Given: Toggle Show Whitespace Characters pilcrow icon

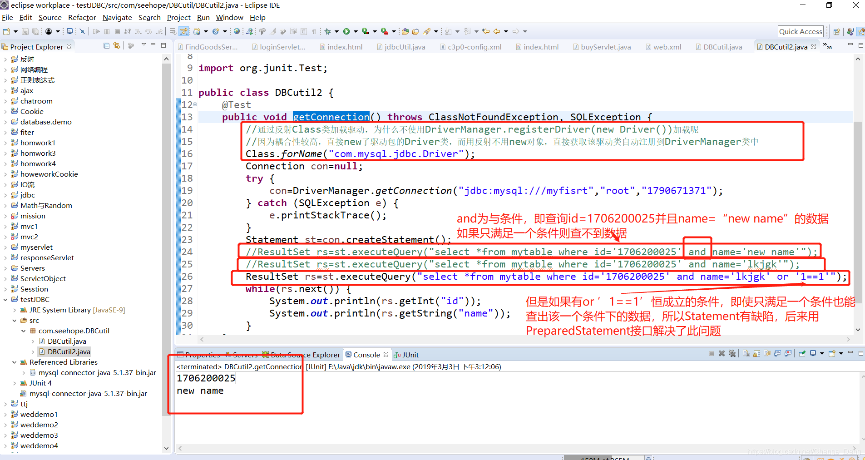Looking at the screenshot, I should point(314,31).
